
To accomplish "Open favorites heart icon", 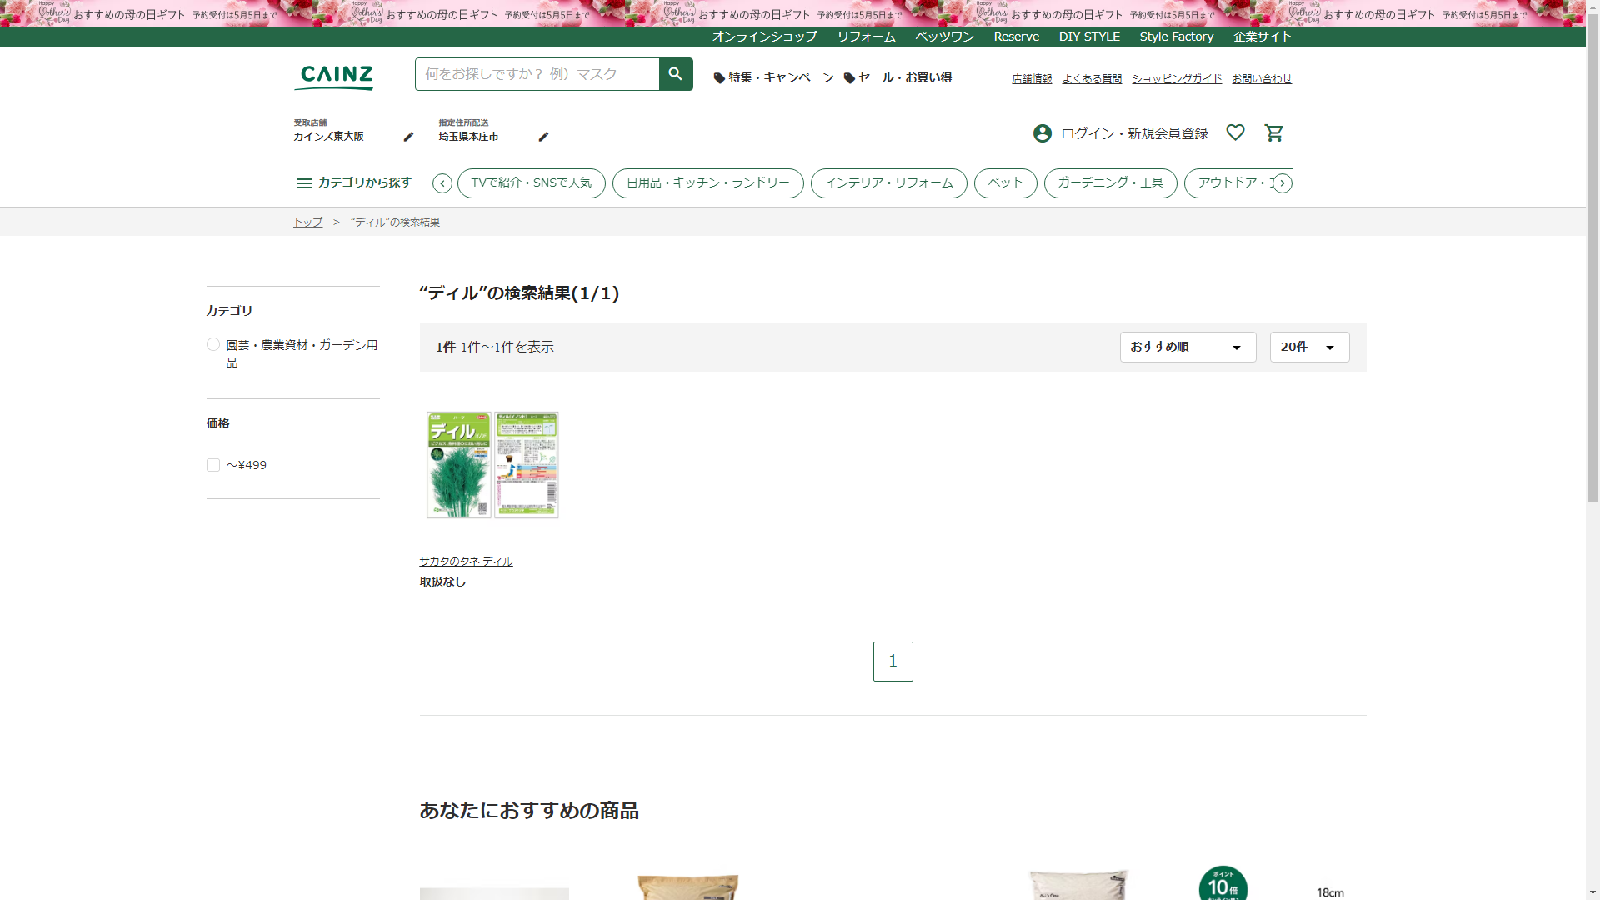I will (1235, 132).
